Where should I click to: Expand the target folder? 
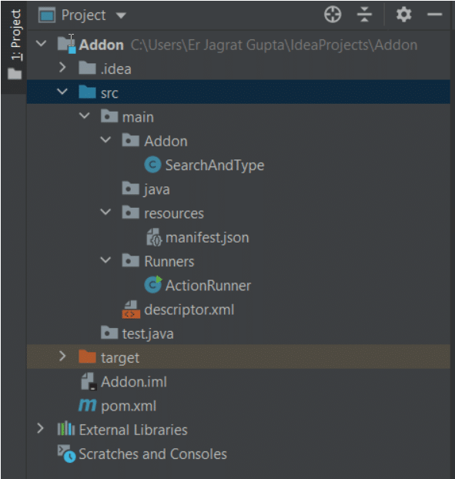point(62,356)
